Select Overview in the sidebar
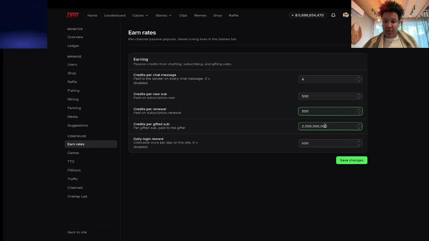Screen dimensions: 429x241 tap(75, 37)
